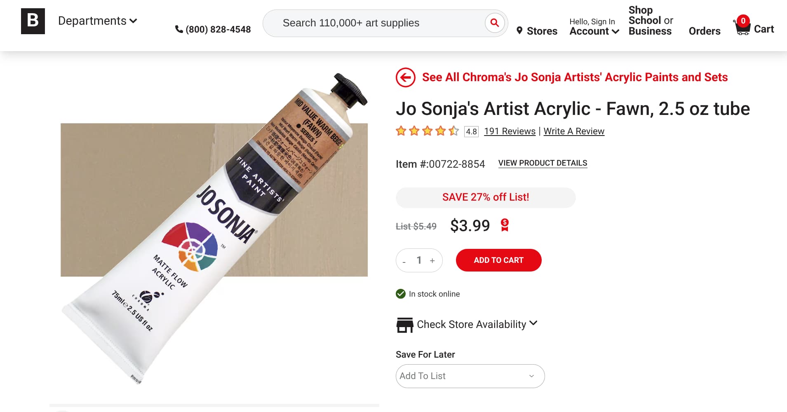Click the Add to Cart button
787x412 pixels.
coord(498,260)
